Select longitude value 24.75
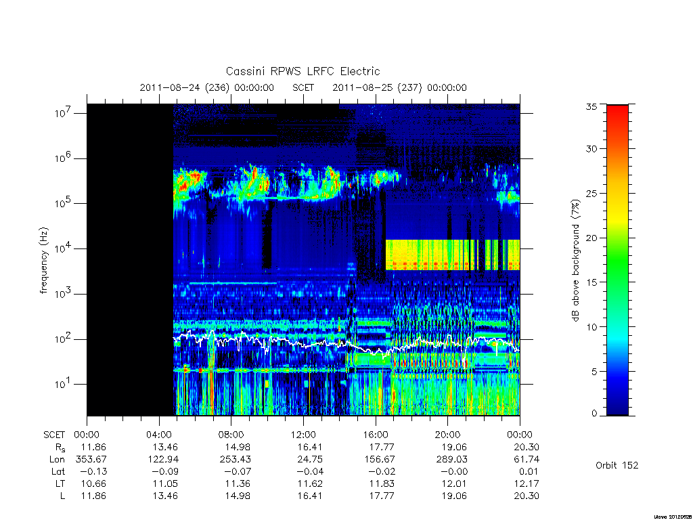Image resolution: width=693 pixels, height=520 pixels. pos(309,460)
